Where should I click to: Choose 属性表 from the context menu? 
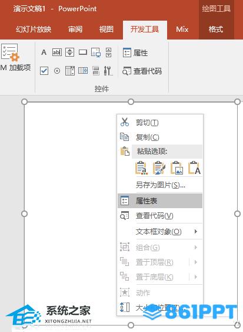point(160,200)
